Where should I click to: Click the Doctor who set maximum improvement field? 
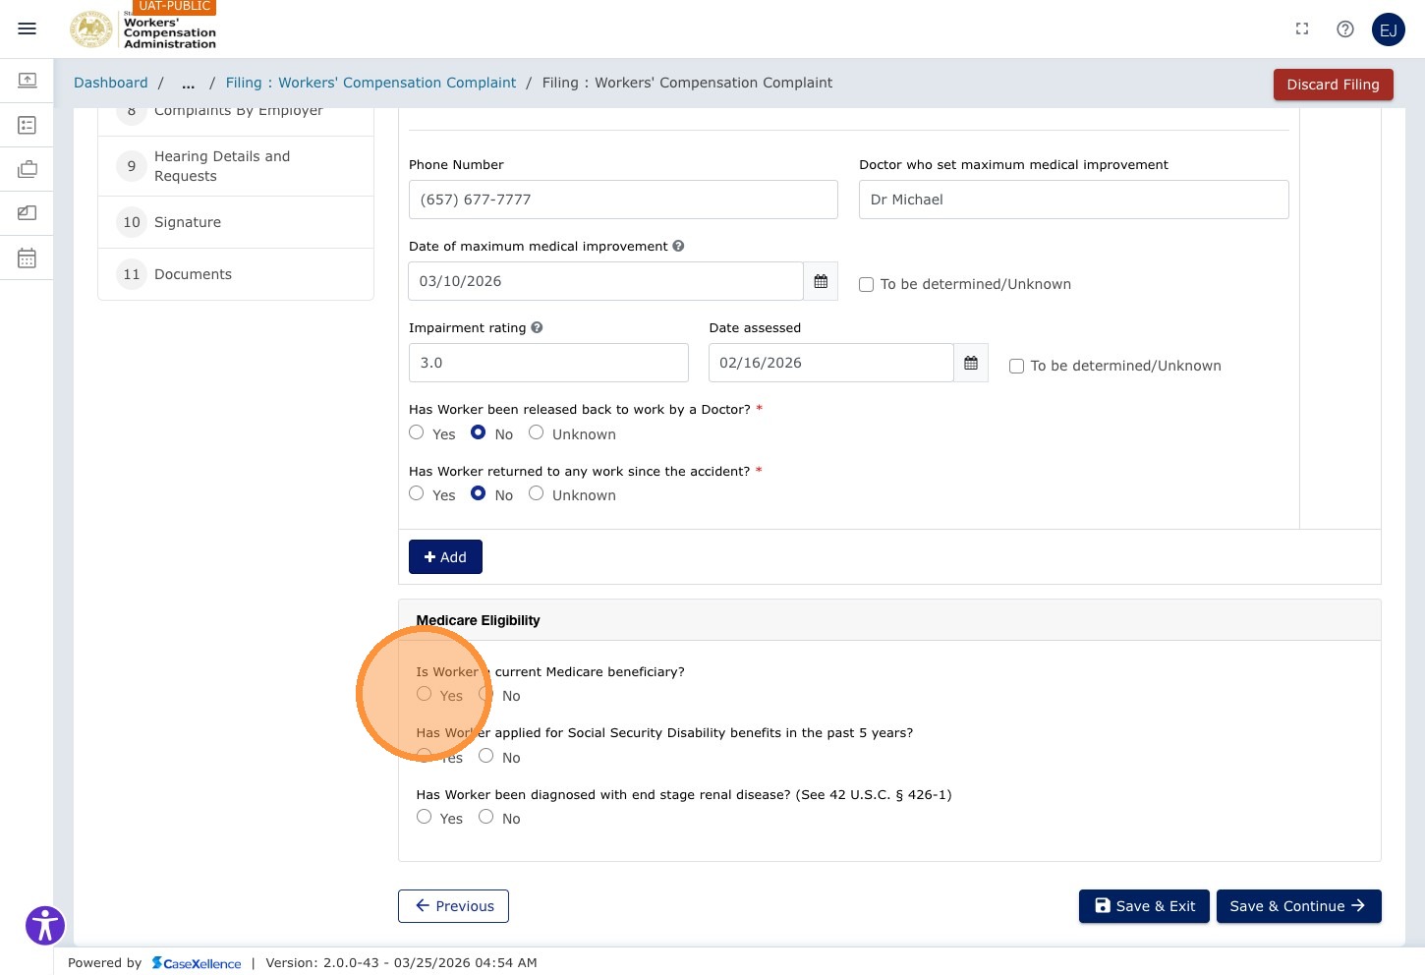[x=1073, y=200]
